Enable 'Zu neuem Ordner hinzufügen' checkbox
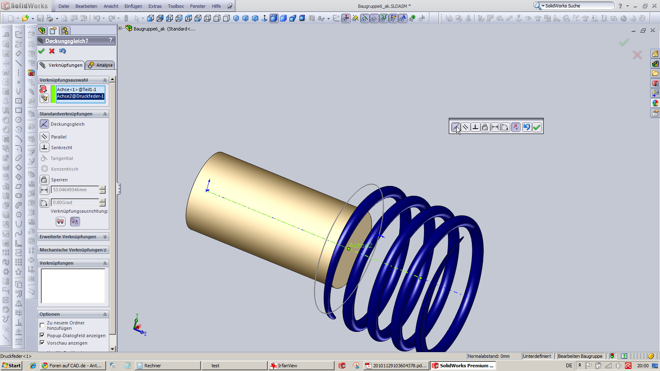660x371 pixels. click(x=42, y=325)
